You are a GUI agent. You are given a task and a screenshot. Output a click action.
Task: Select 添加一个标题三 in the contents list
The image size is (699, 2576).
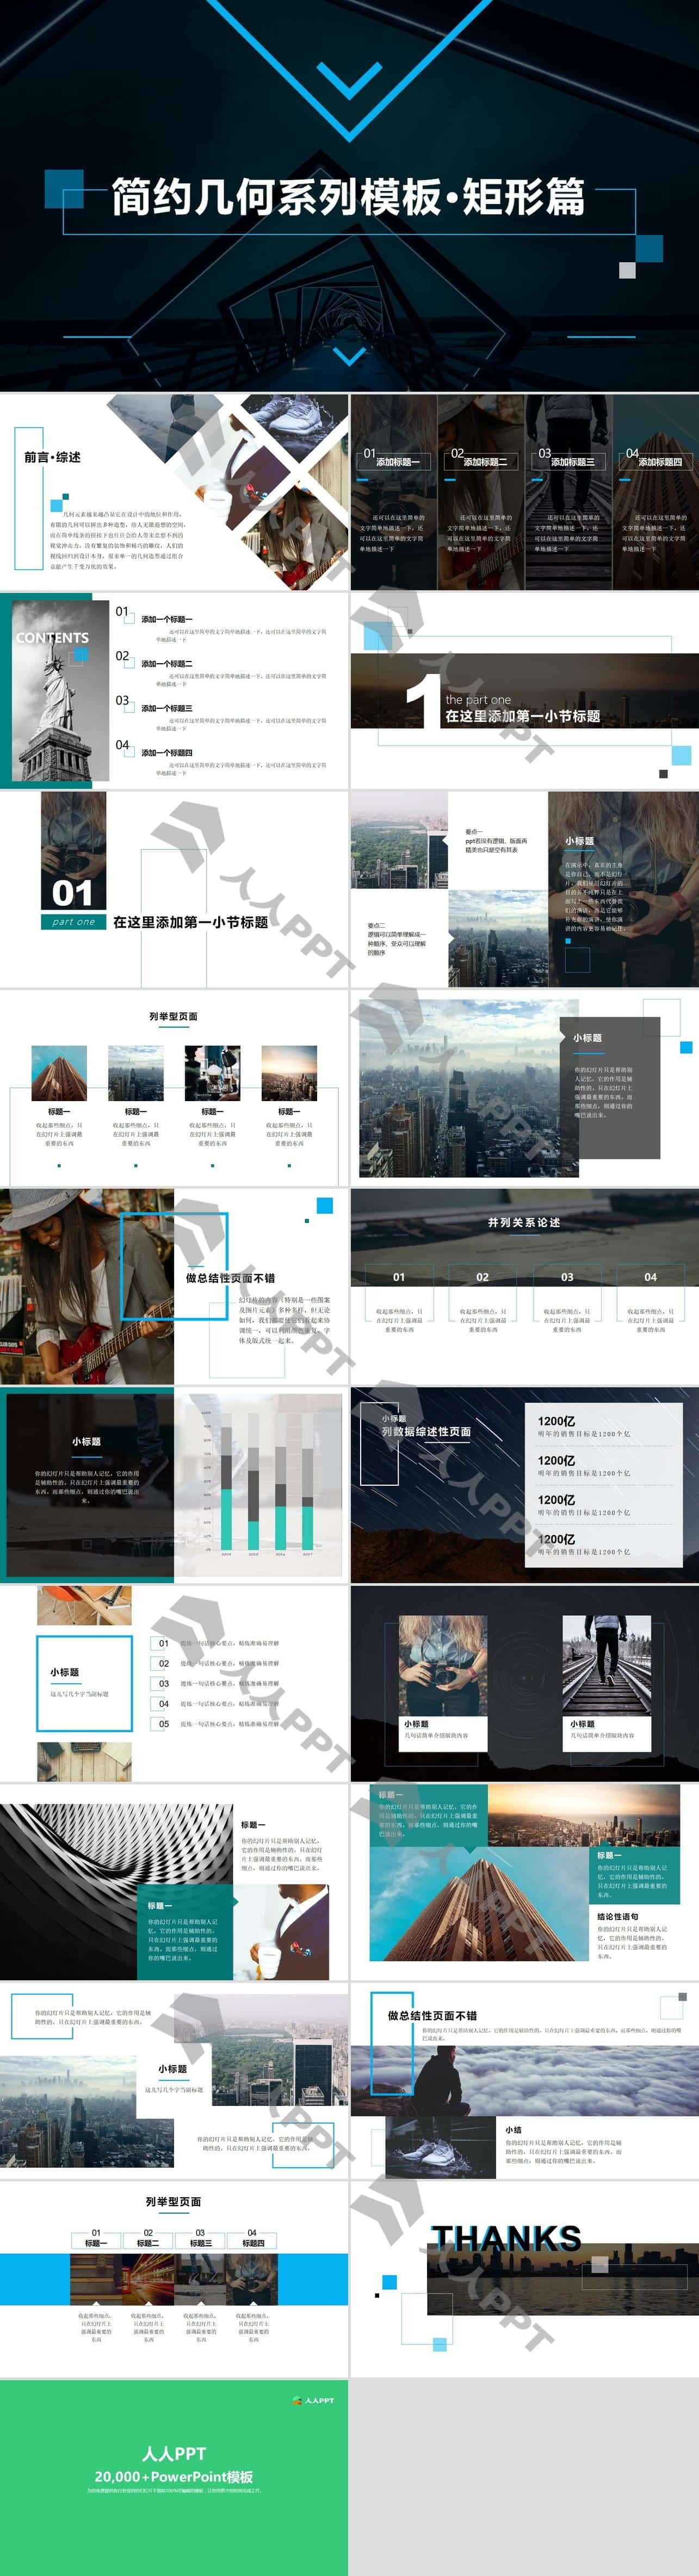(x=166, y=708)
